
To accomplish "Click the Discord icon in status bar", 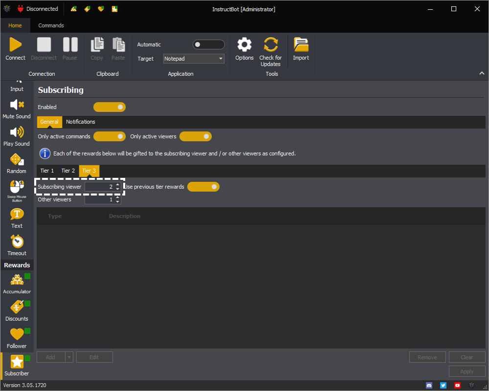I will coord(429,386).
